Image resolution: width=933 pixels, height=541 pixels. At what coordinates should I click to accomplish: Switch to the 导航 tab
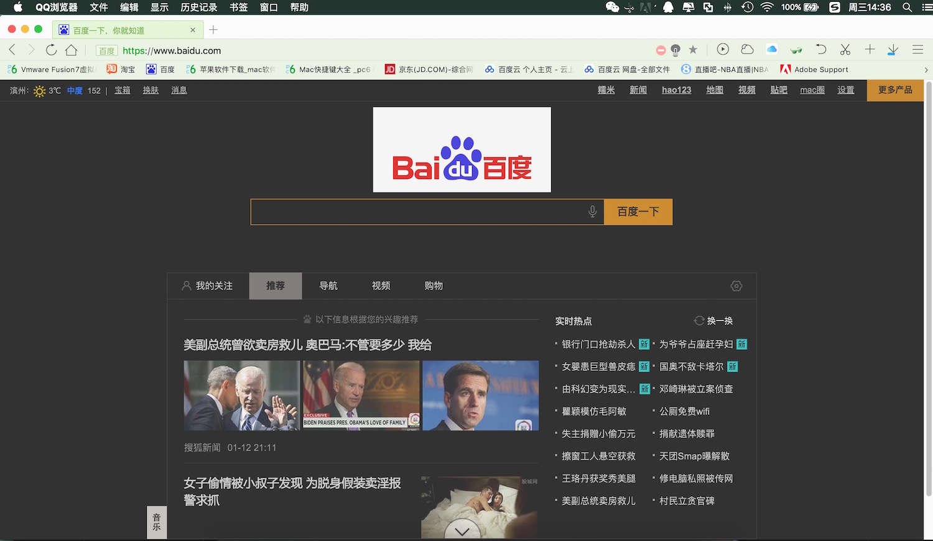(328, 286)
